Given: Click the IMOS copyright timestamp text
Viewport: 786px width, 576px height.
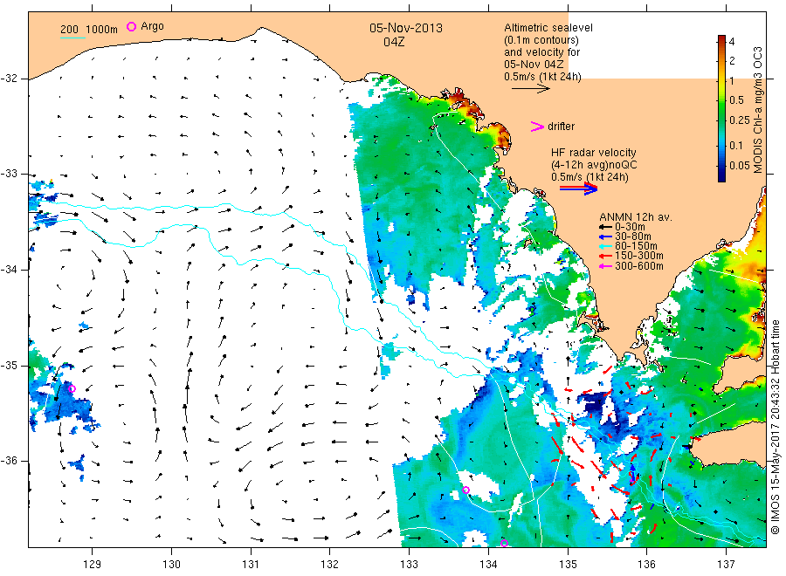Looking at the screenshot, I should 776,428.
